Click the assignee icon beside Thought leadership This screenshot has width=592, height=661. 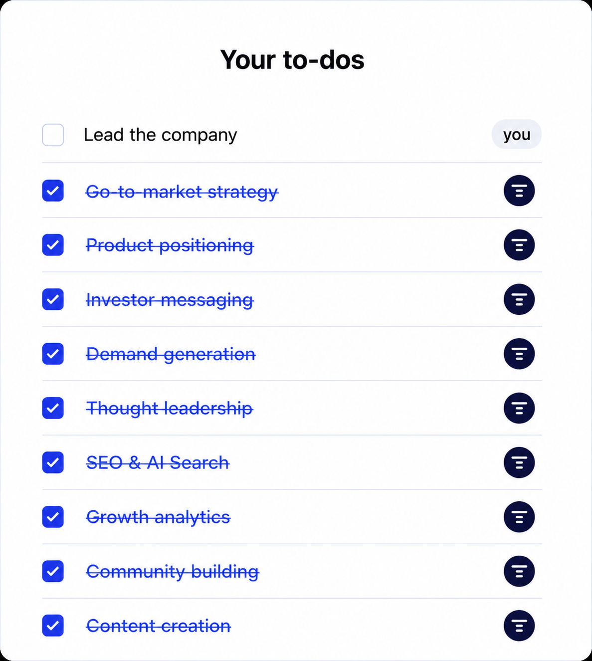coord(519,408)
